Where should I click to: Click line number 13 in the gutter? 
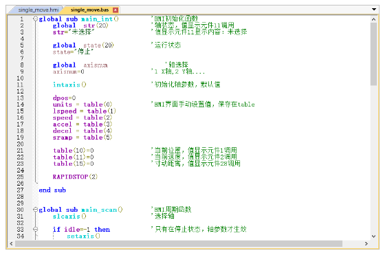click(20, 98)
